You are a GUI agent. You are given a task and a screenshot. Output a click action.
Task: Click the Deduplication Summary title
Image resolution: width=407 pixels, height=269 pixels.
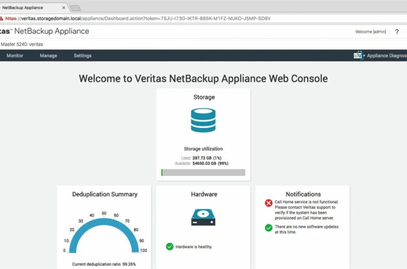[104, 194]
